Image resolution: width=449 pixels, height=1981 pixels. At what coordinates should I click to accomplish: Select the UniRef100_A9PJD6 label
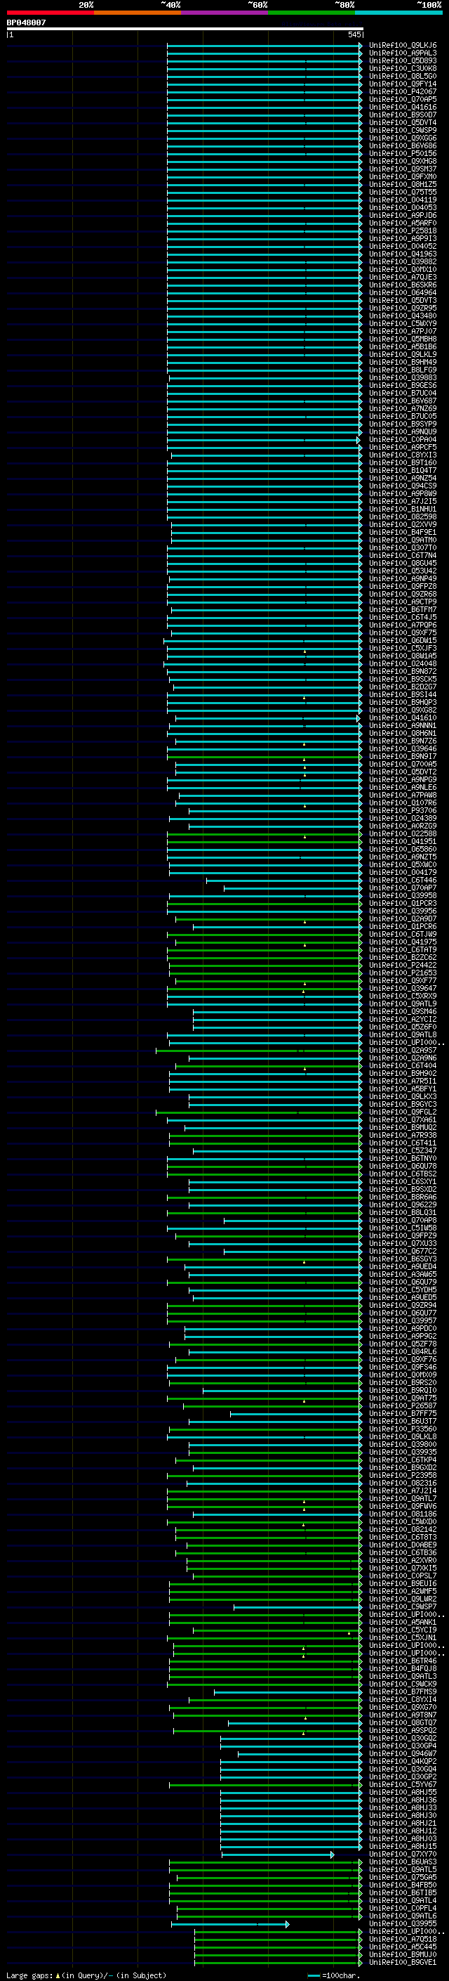(x=402, y=215)
